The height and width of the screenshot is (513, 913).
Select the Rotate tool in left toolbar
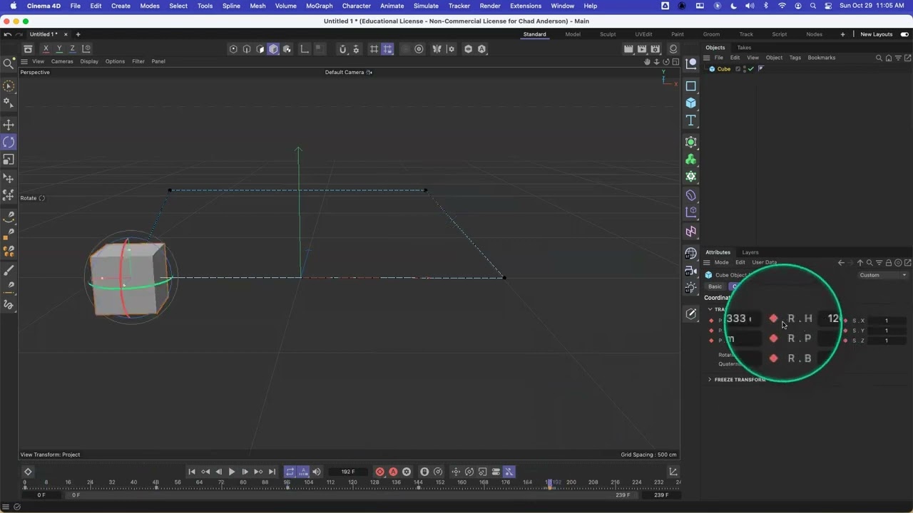[9, 142]
